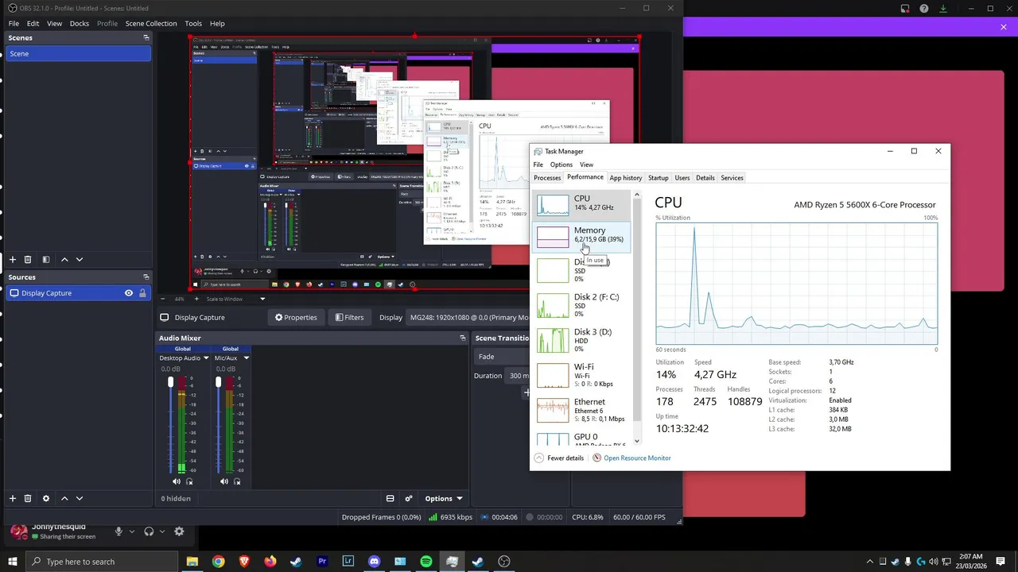Image resolution: width=1018 pixels, height=572 pixels.
Task: Select Memory in Task Manager performance list
Action: [x=583, y=236]
